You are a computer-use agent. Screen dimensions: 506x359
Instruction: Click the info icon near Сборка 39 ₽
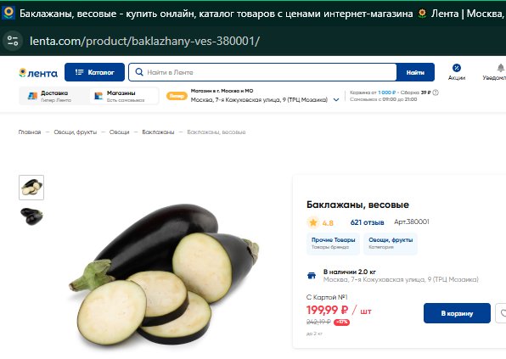(x=436, y=93)
